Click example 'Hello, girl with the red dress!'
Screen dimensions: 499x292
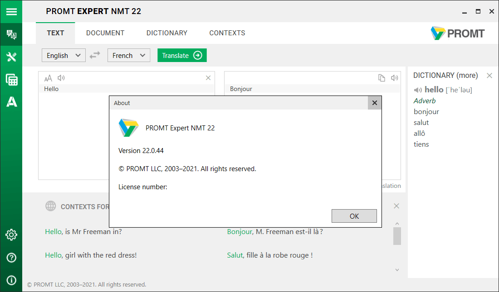pos(91,255)
